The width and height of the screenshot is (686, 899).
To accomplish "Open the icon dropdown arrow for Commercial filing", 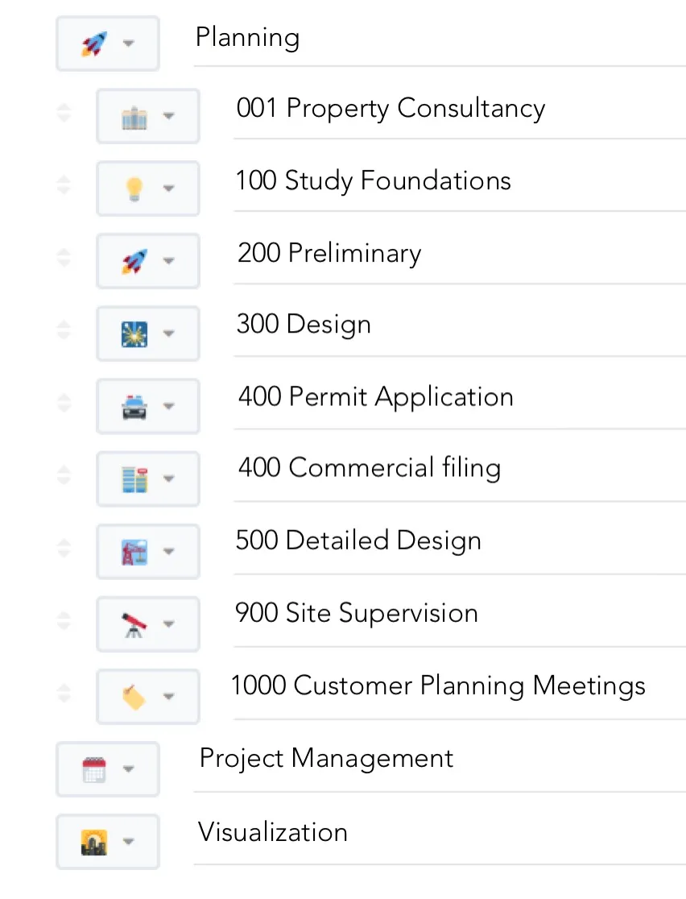I will [x=168, y=479].
